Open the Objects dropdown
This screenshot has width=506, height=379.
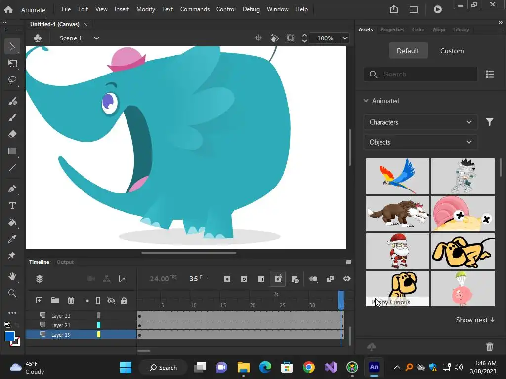point(421,142)
